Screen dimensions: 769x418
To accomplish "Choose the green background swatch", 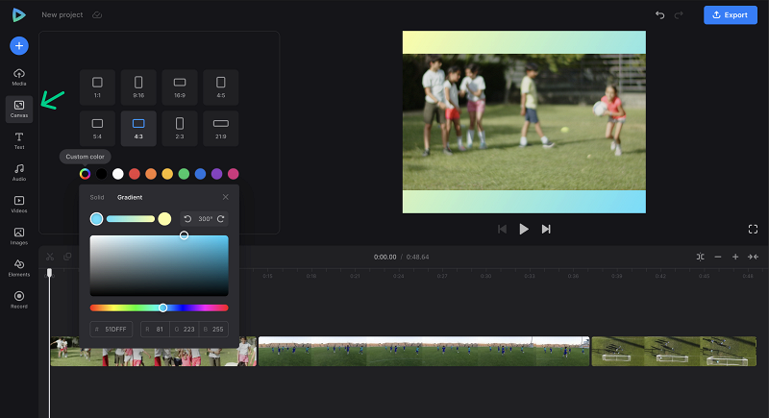I will (x=184, y=174).
